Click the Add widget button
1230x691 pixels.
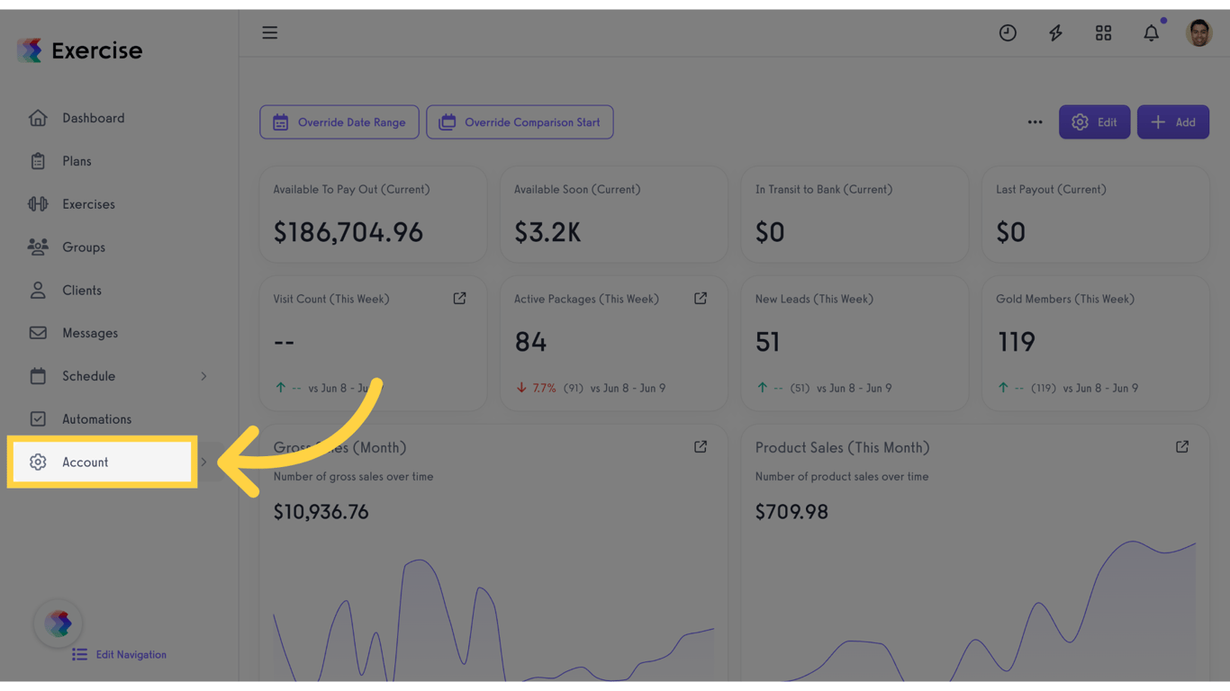[x=1172, y=122]
